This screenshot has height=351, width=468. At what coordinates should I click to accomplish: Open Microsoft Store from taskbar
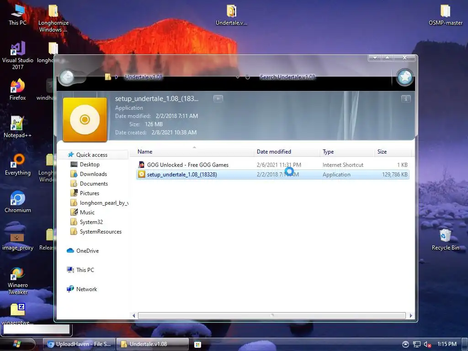pyautogui.click(x=197, y=345)
